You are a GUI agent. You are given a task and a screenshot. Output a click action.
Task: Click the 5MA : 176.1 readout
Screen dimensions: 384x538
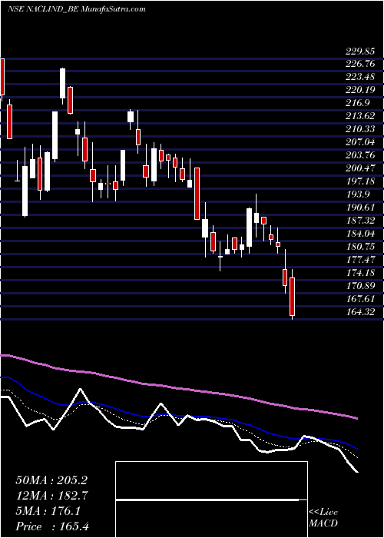48,511
